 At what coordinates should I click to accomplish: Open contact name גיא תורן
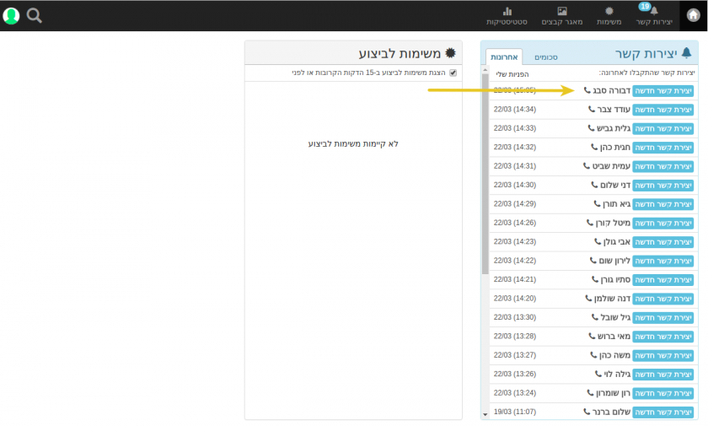pos(616,204)
